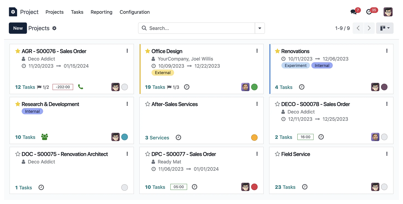
Task: Click the green group icon on Research & Development
Action: (45, 137)
